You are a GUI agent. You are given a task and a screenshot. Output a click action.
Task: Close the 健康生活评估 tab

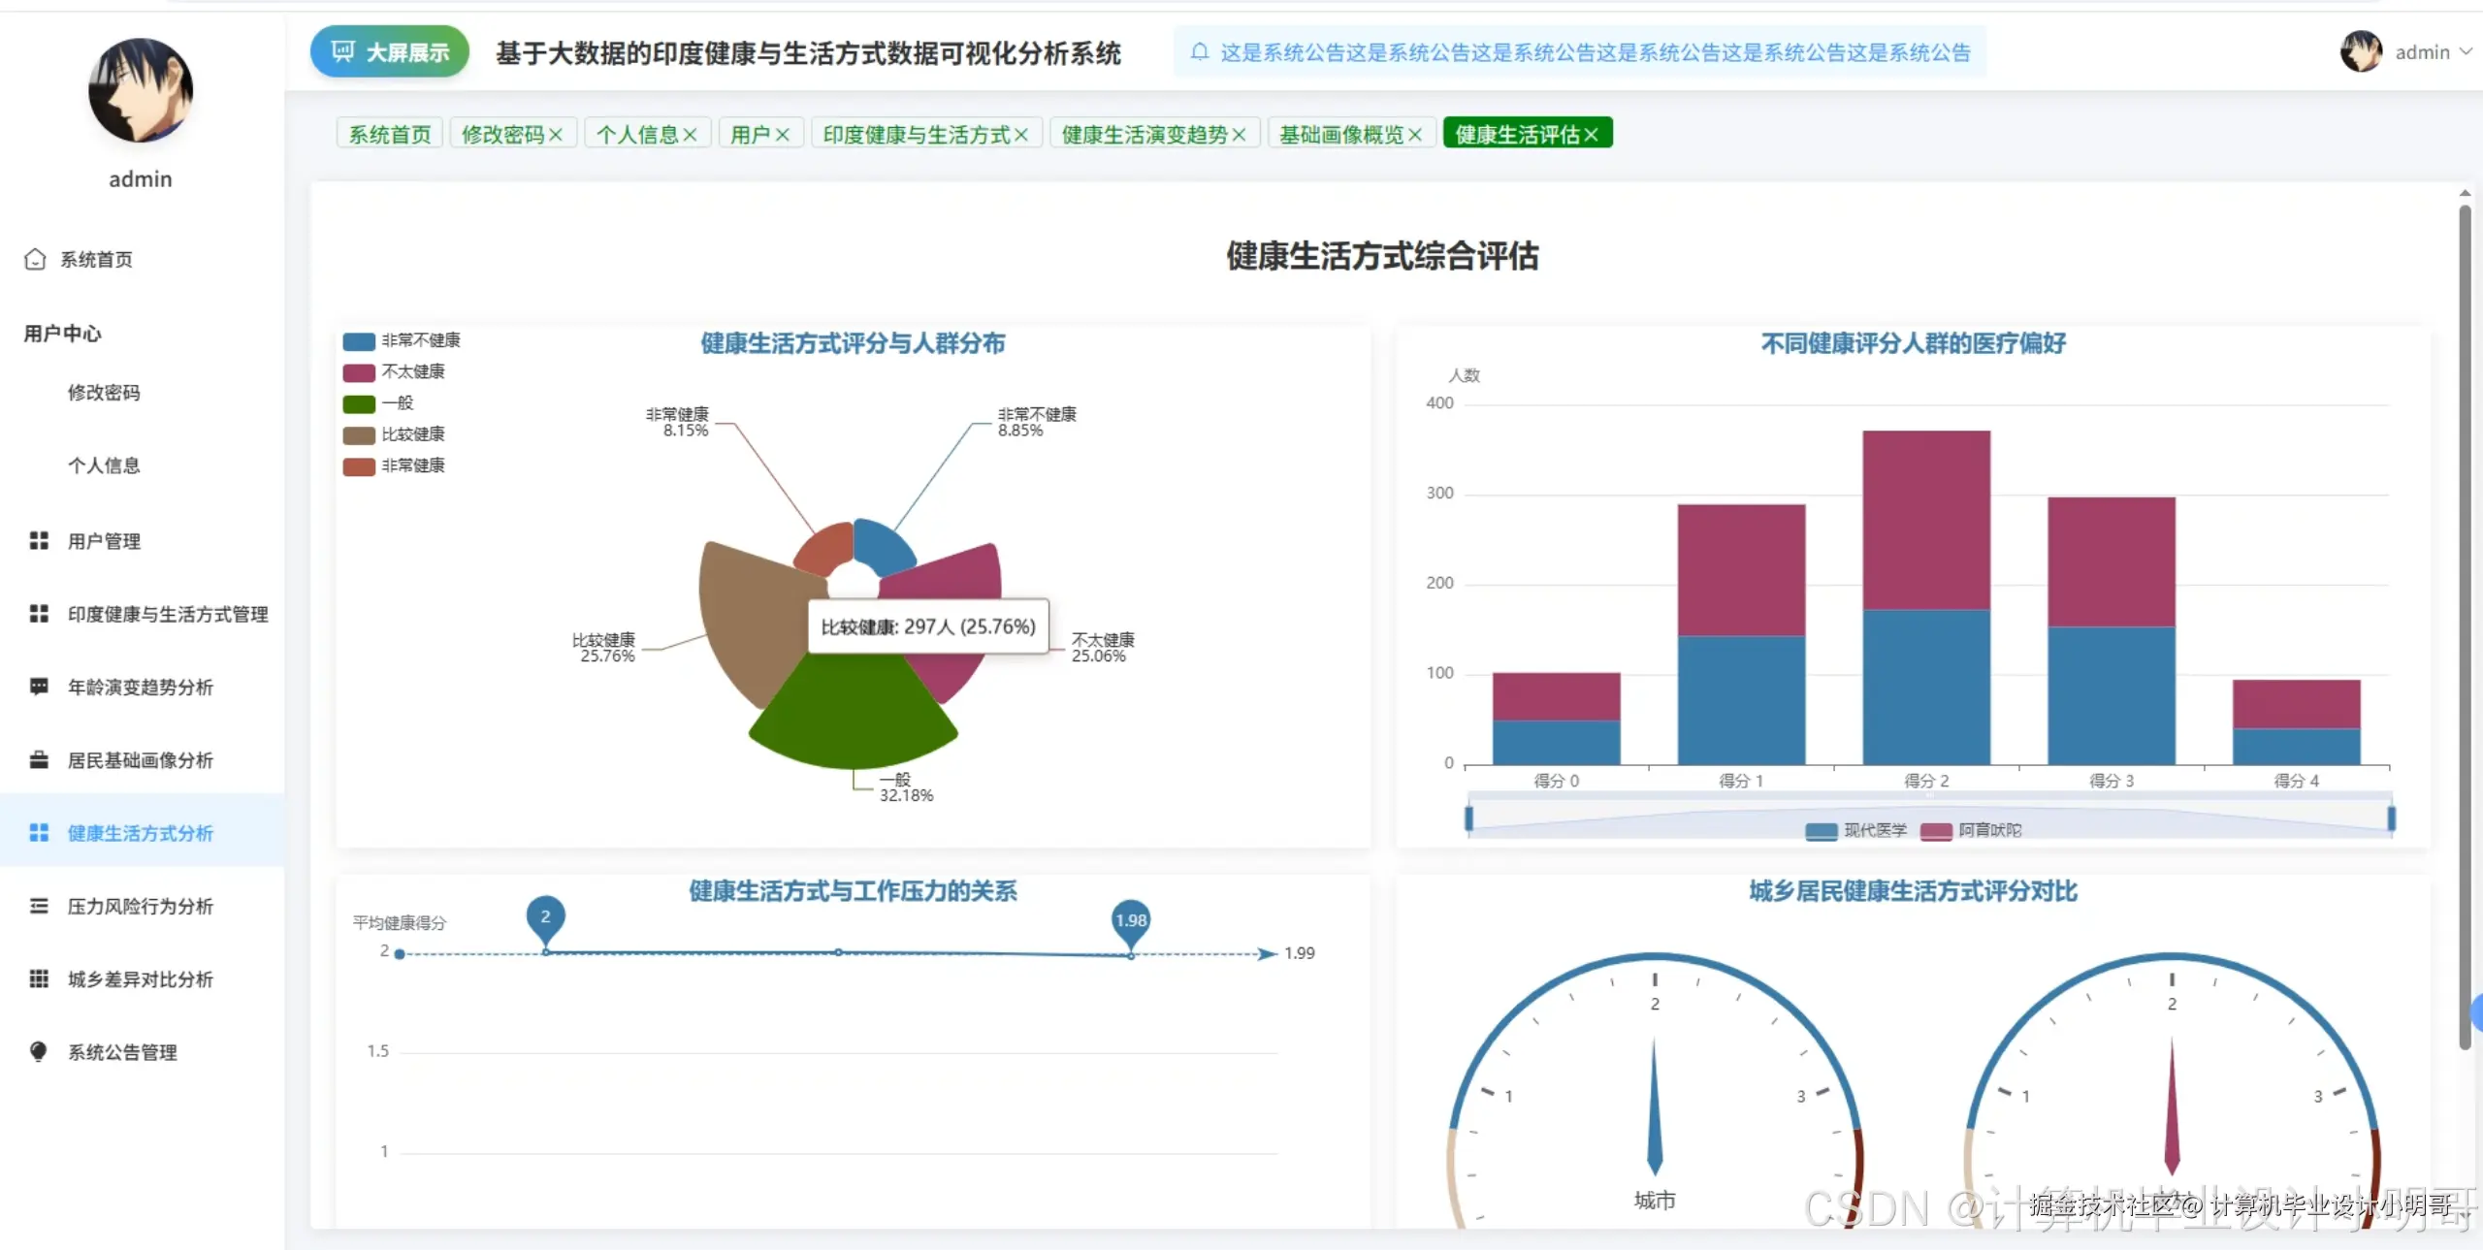click(1592, 135)
